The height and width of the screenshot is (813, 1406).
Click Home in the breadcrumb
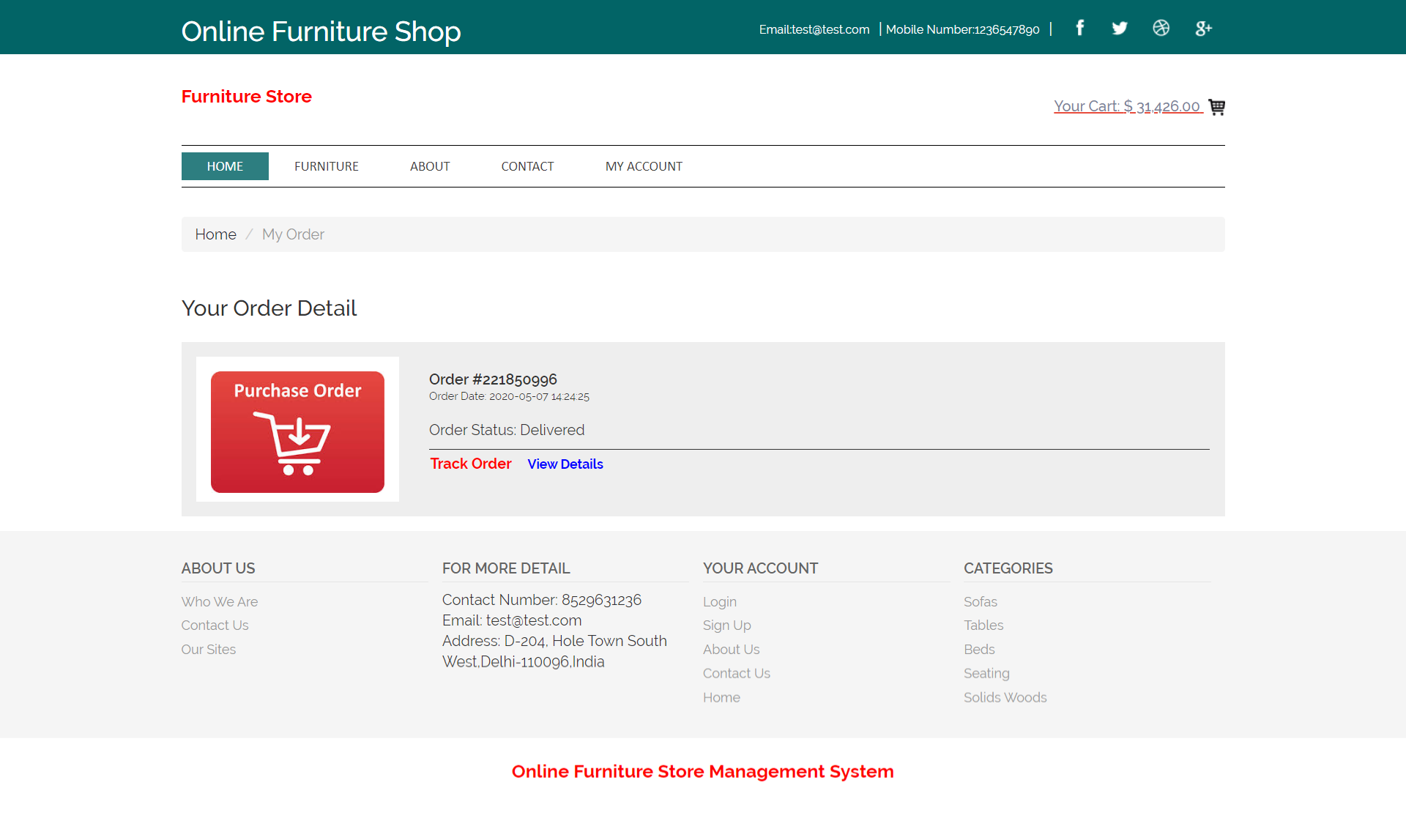click(215, 234)
